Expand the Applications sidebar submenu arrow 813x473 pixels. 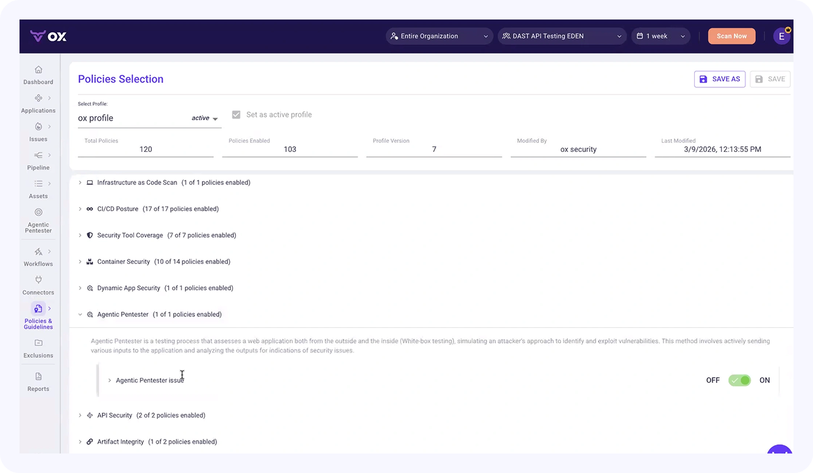[x=50, y=98]
